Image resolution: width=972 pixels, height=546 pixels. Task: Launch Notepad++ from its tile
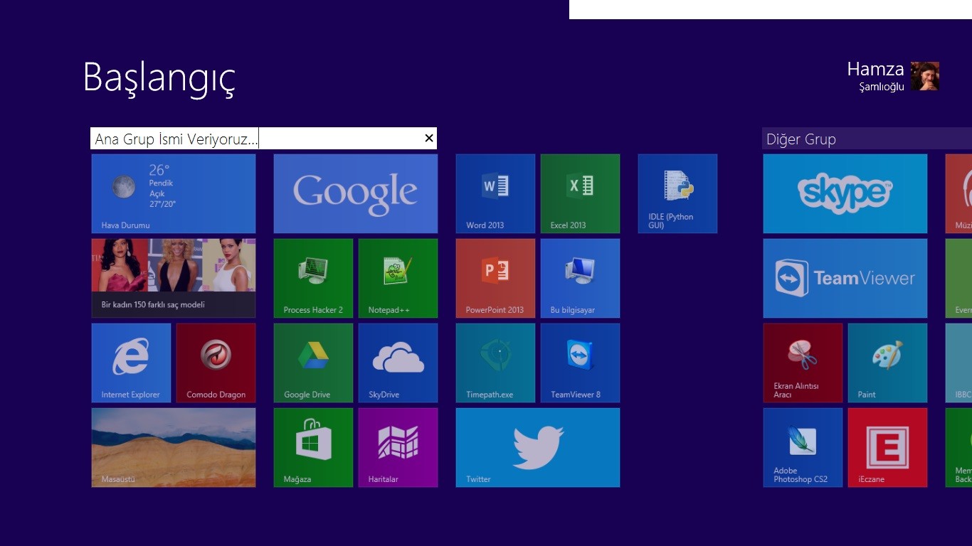(398, 278)
